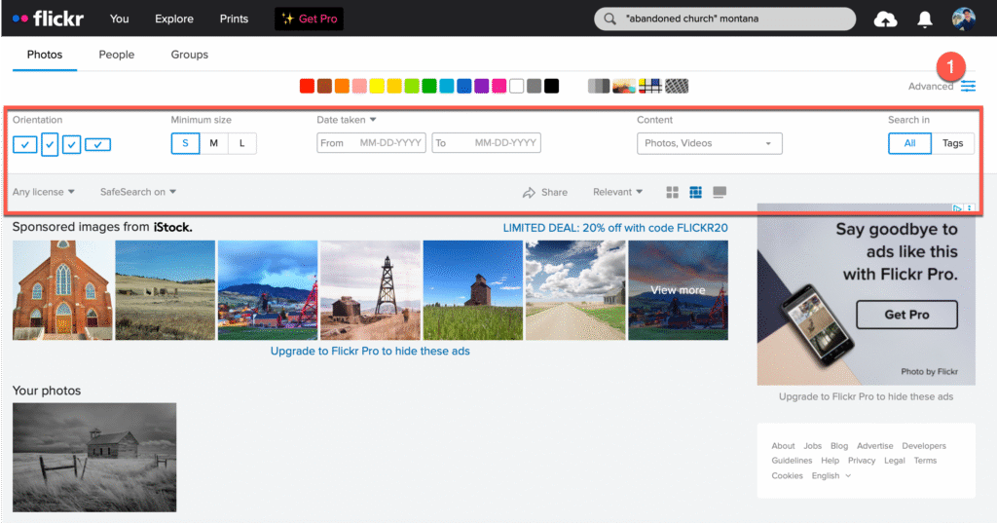This screenshot has width=997, height=523.
Task: Click the Share arrow icon
Action: pos(530,193)
